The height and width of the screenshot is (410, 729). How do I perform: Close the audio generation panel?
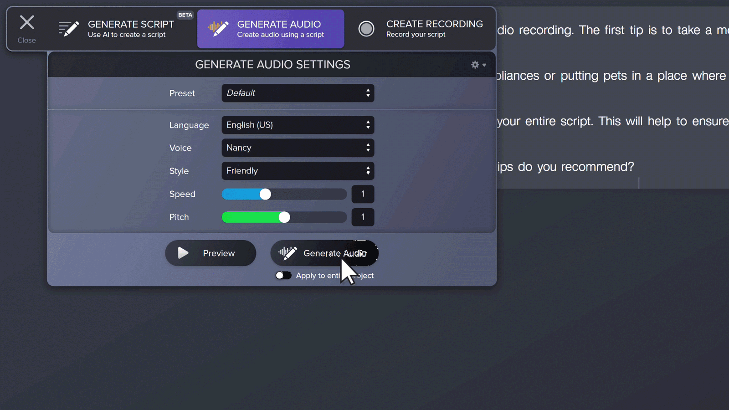tap(27, 29)
